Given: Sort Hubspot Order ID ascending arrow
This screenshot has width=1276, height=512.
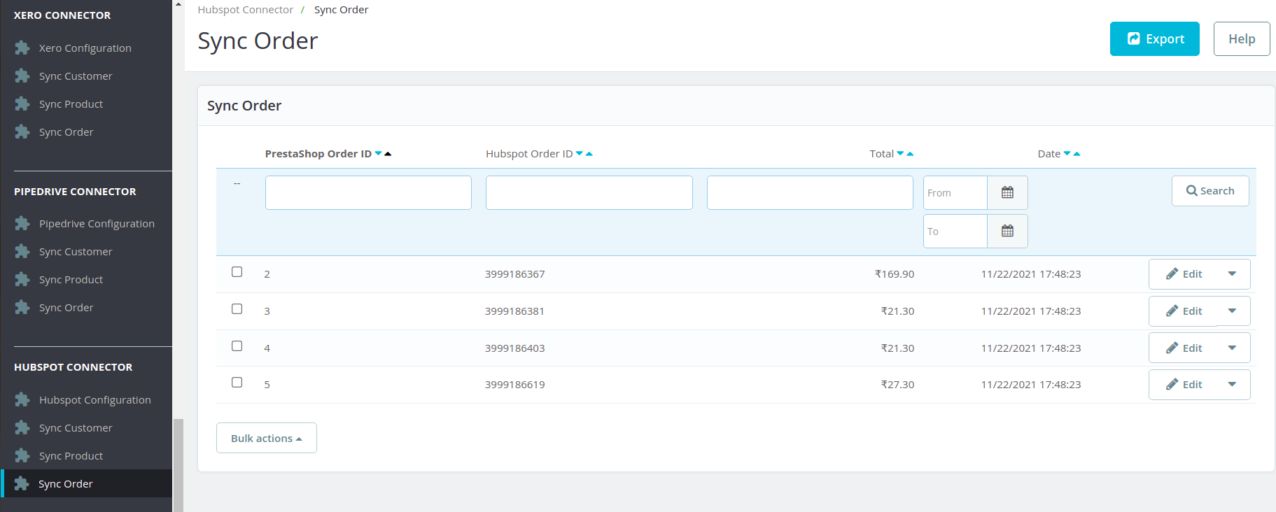Looking at the screenshot, I should (x=589, y=154).
